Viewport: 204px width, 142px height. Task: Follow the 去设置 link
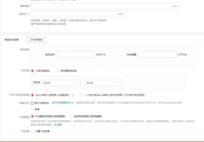tap(58, 125)
